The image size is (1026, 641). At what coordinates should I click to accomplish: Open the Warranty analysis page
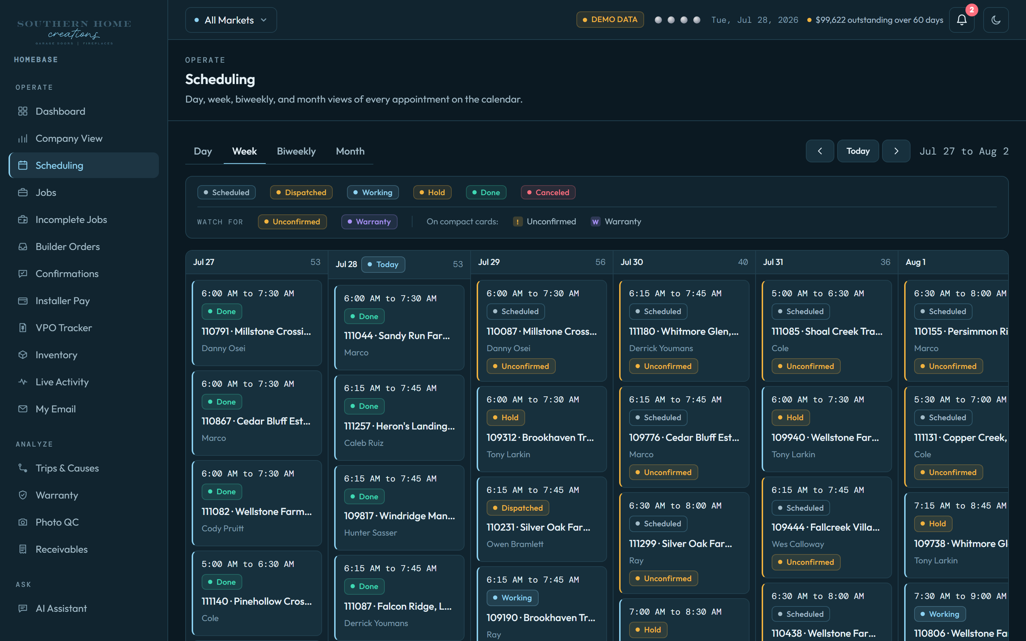click(84, 495)
